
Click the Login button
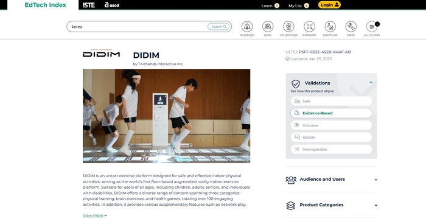[x=329, y=5]
